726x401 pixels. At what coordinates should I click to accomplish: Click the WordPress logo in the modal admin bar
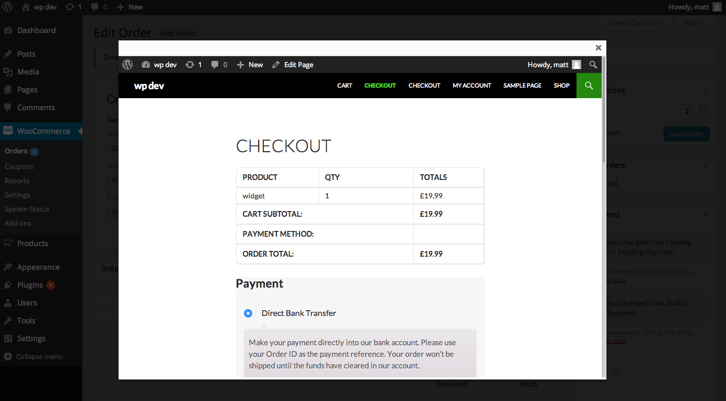click(x=127, y=65)
